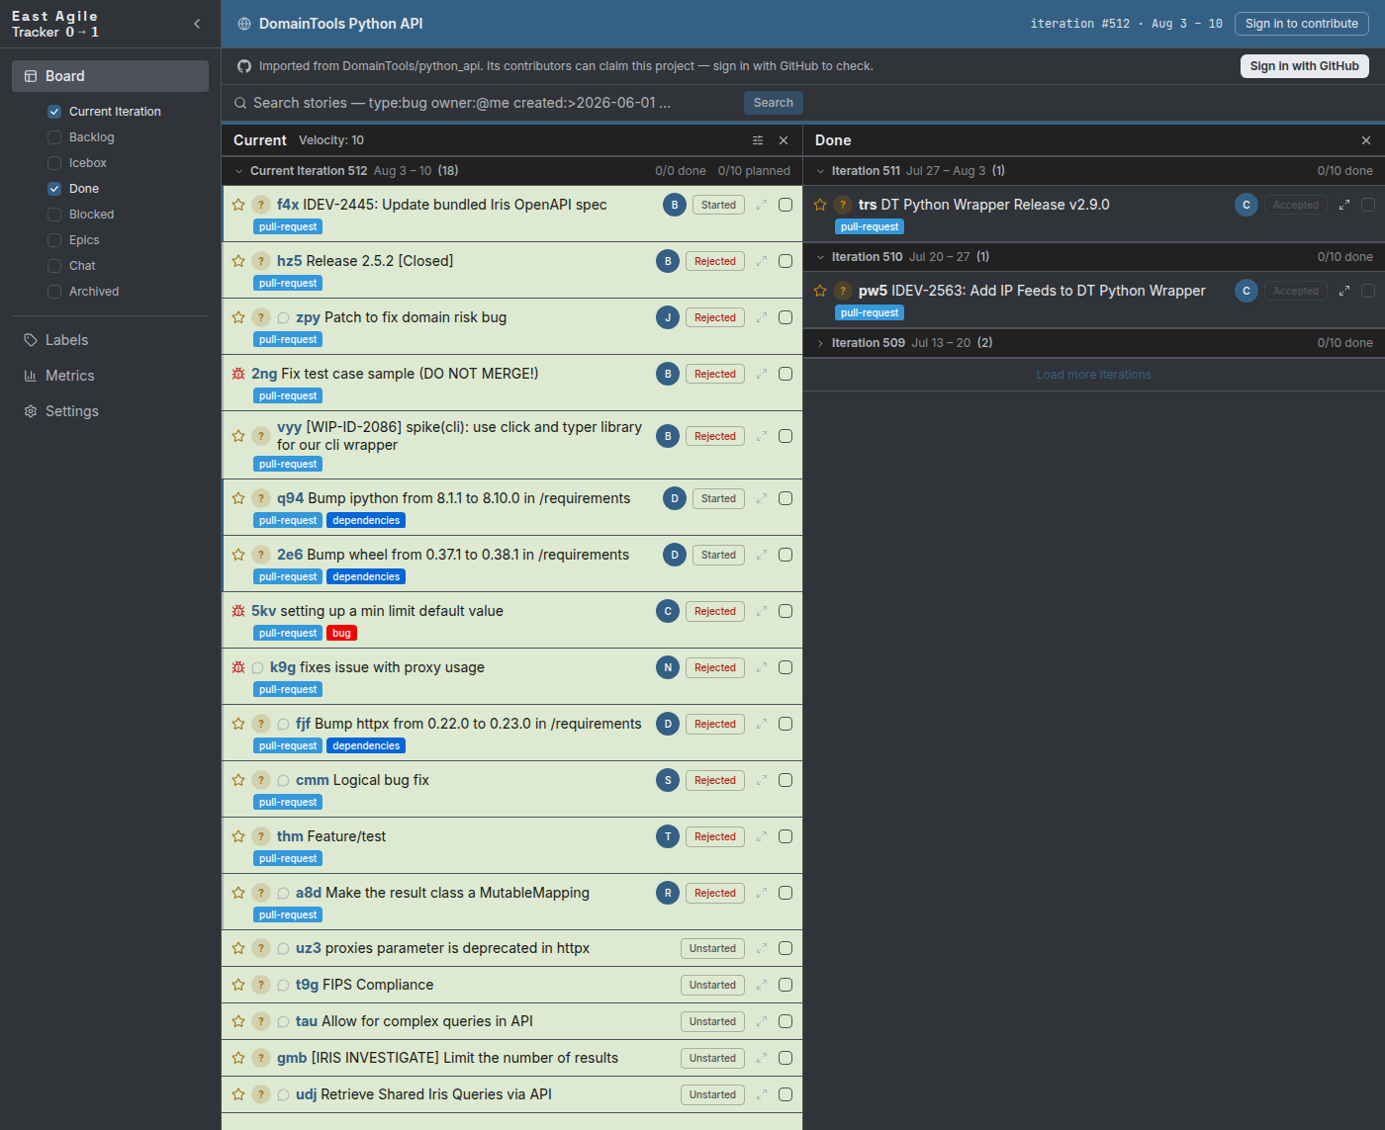
Task: Star the trs DT Python Wrapper Release story
Action: (x=820, y=205)
